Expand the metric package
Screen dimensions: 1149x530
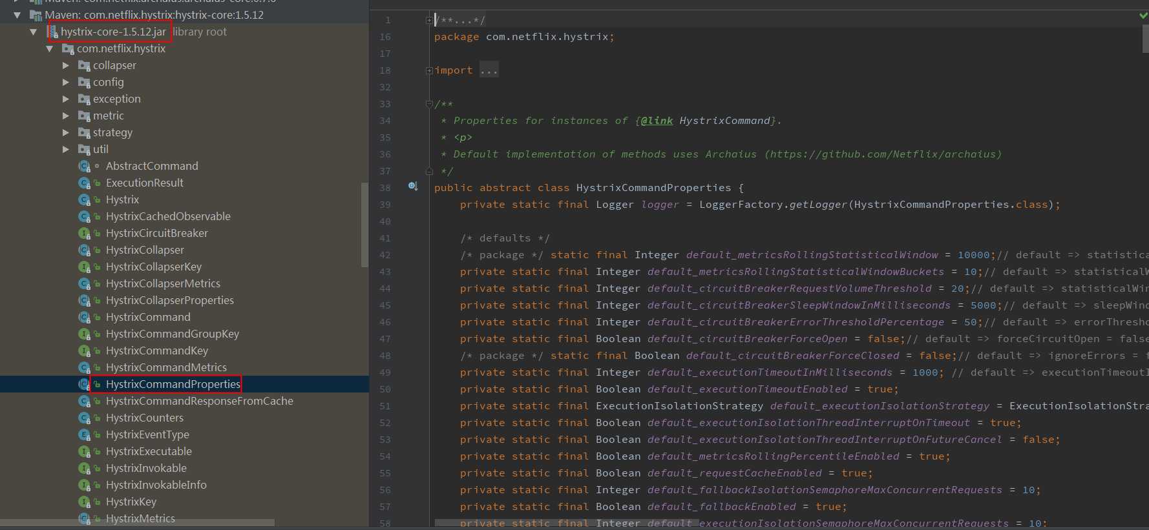(x=66, y=116)
